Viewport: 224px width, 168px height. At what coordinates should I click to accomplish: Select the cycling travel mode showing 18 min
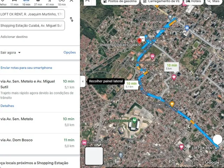pos(62,3)
